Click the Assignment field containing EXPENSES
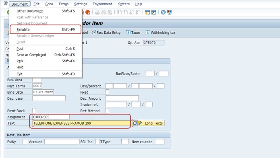 click(x=51, y=117)
